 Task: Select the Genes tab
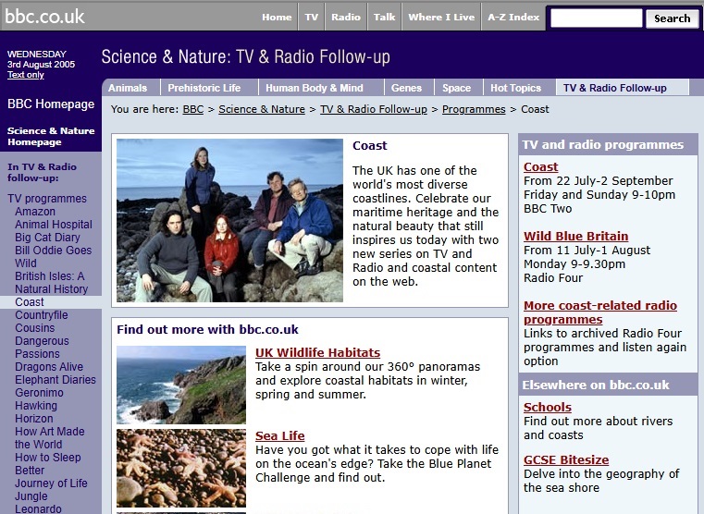(x=406, y=88)
